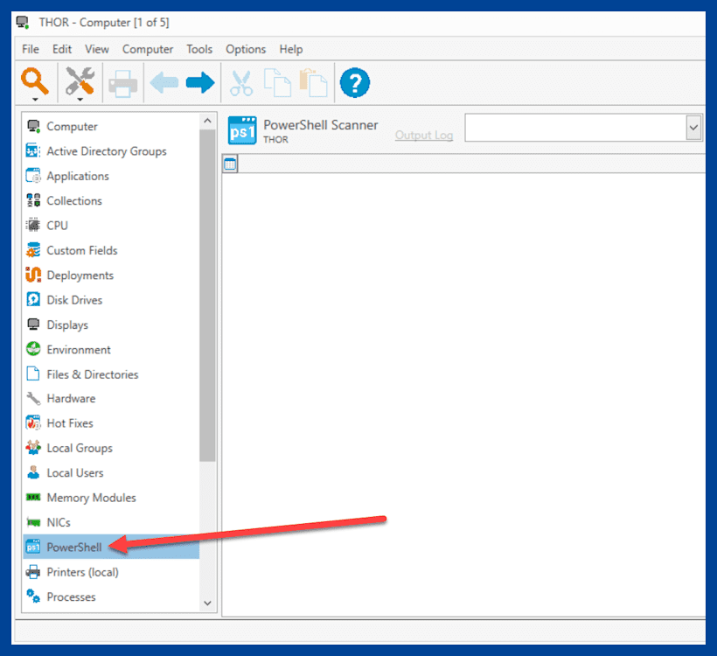
Task: Open the View menu
Action: [x=97, y=49]
